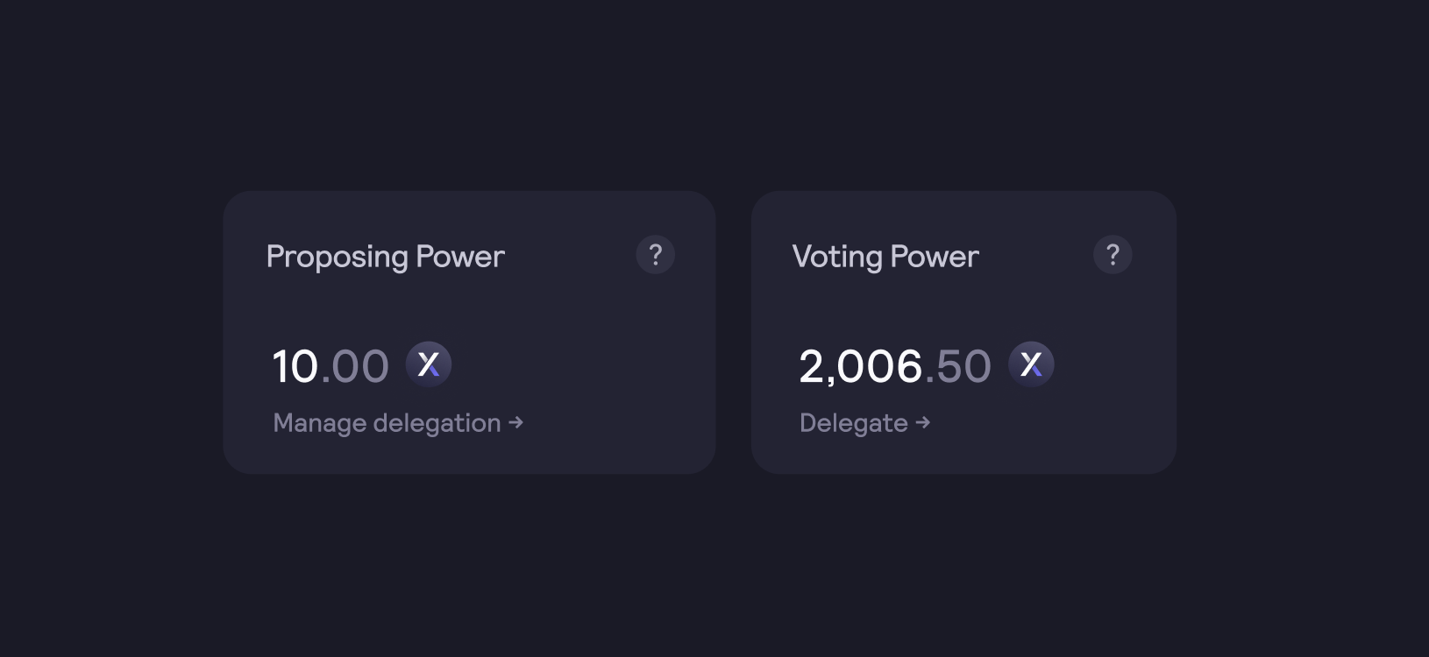Click the white 2,006 whole number

click(x=861, y=366)
